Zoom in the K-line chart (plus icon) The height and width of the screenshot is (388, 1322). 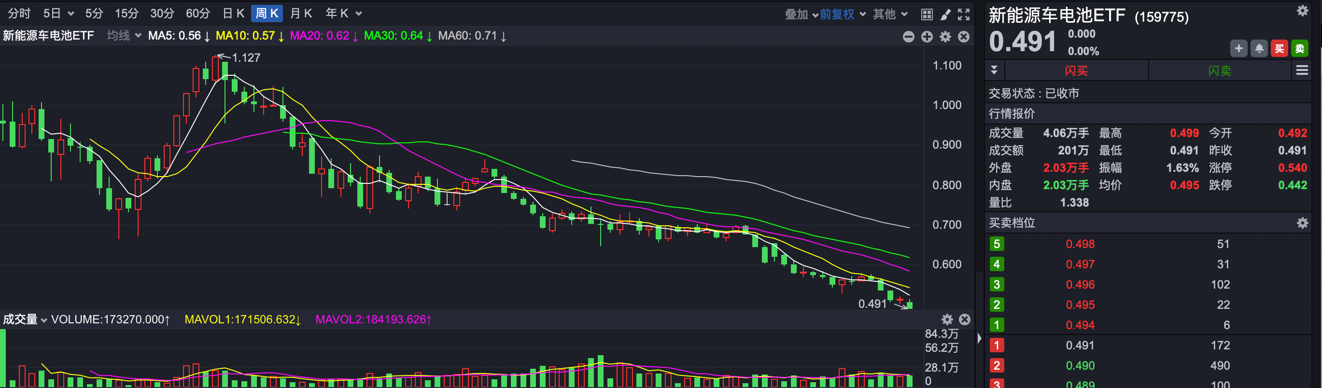click(927, 37)
